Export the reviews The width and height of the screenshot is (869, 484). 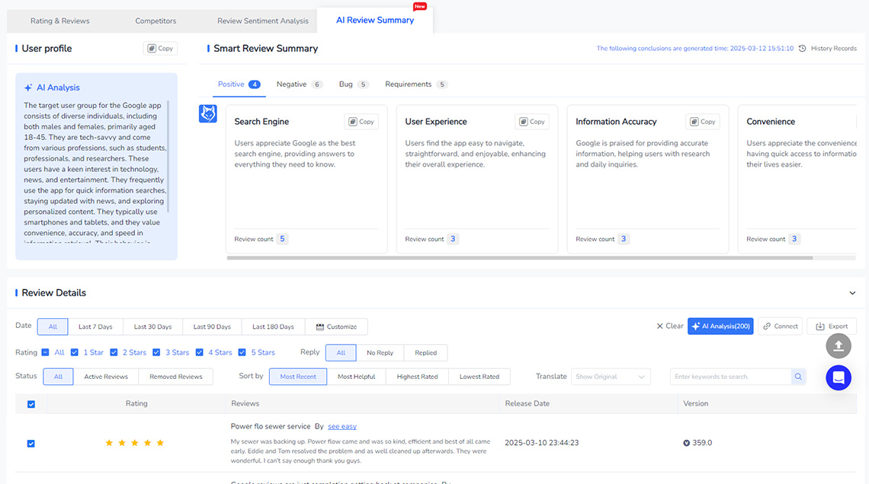[832, 326]
